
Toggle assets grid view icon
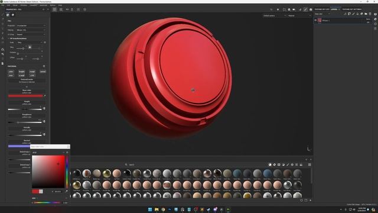tap(309, 164)
